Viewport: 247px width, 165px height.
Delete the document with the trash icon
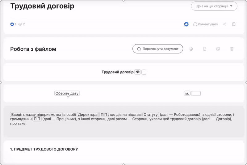232,49
